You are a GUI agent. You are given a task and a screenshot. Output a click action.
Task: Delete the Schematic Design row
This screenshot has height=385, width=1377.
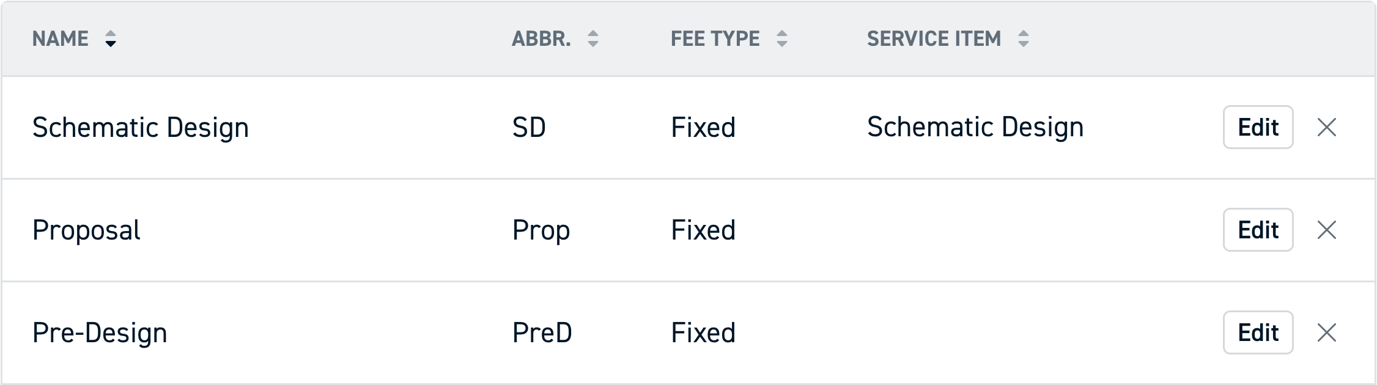tap(1328, 127)
